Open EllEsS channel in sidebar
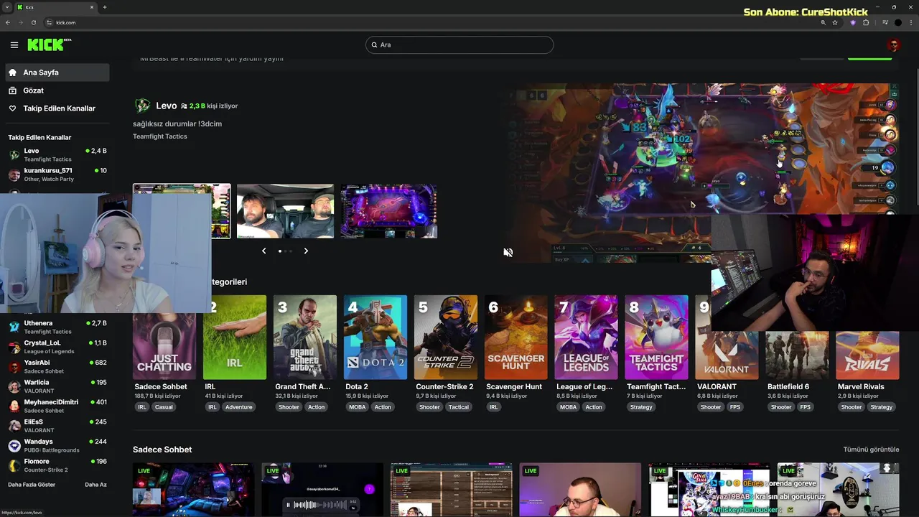The image size is (919, 517). [57, 426]
